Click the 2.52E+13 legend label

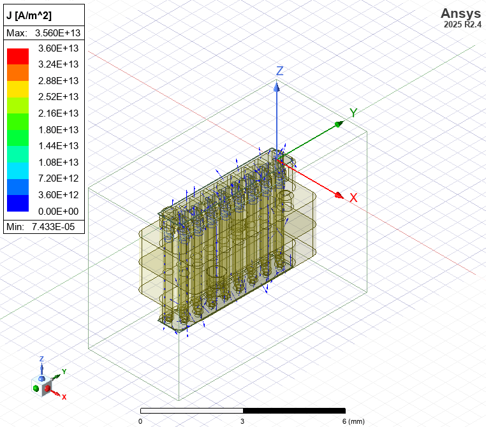click(58, 97)
